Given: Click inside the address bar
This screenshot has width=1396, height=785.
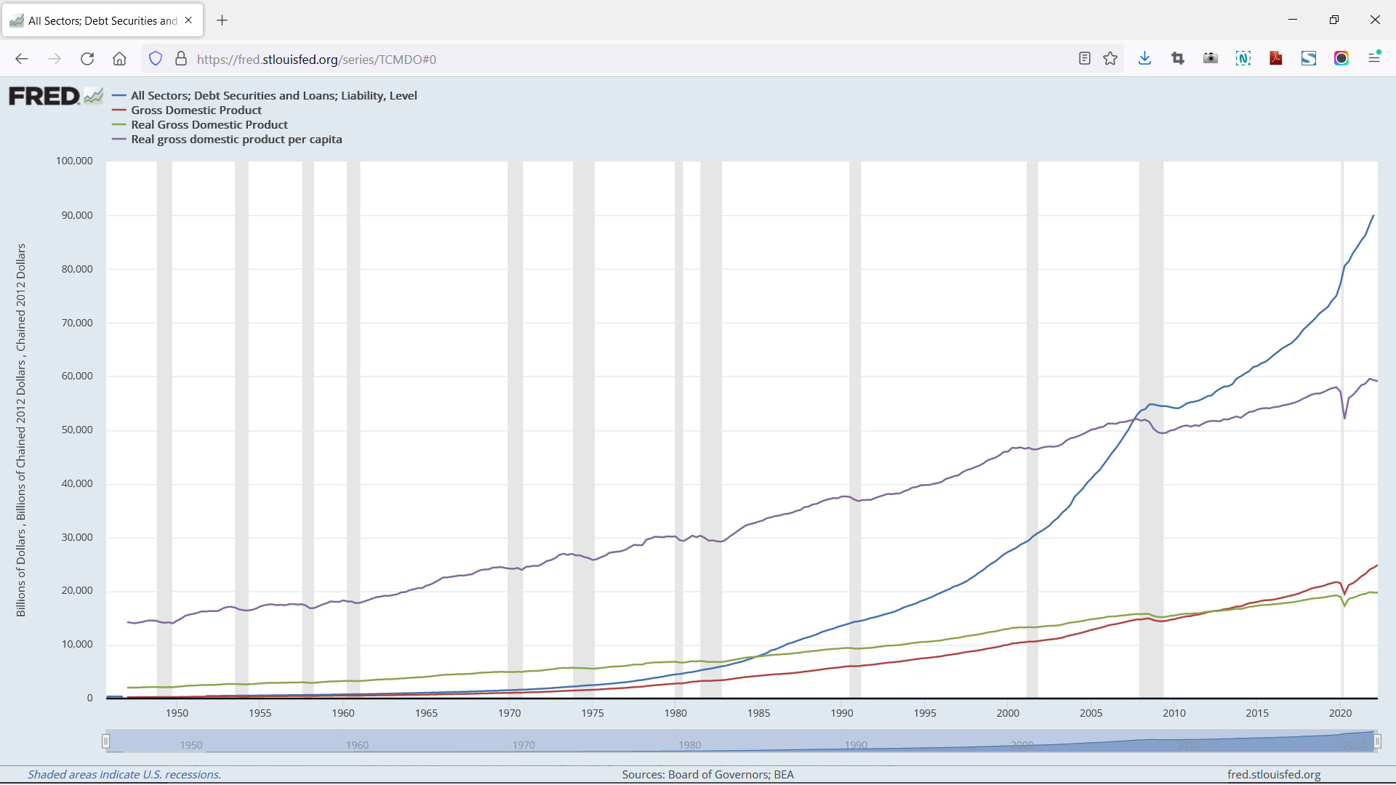Looking at the screenshot, I should 509,59.
